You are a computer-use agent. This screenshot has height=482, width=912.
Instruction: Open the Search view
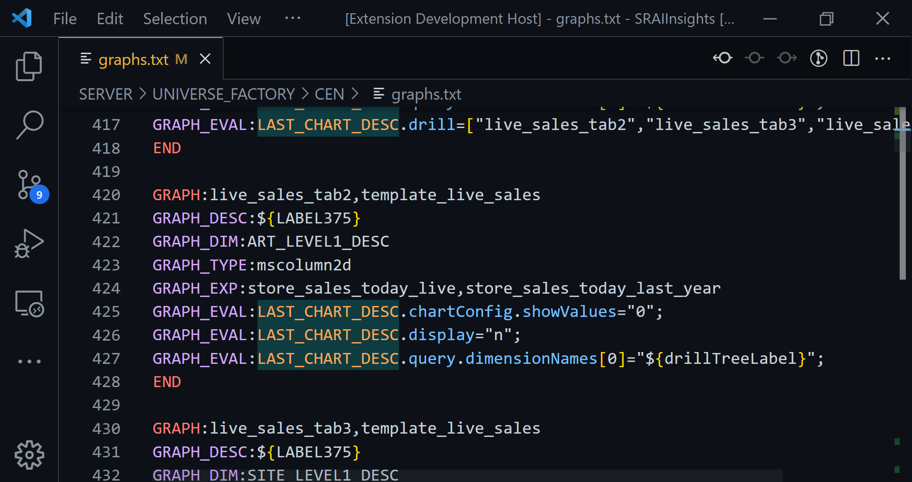coord(29,125)
